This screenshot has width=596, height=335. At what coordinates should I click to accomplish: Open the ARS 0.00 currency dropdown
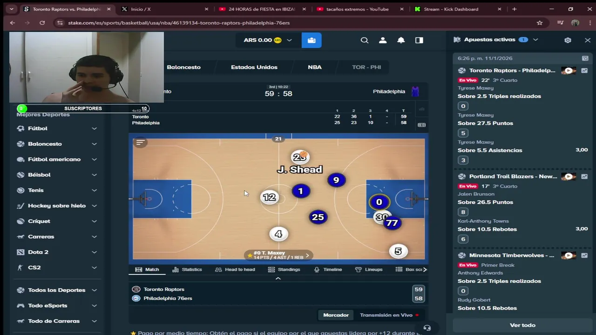tap(268, 40)
